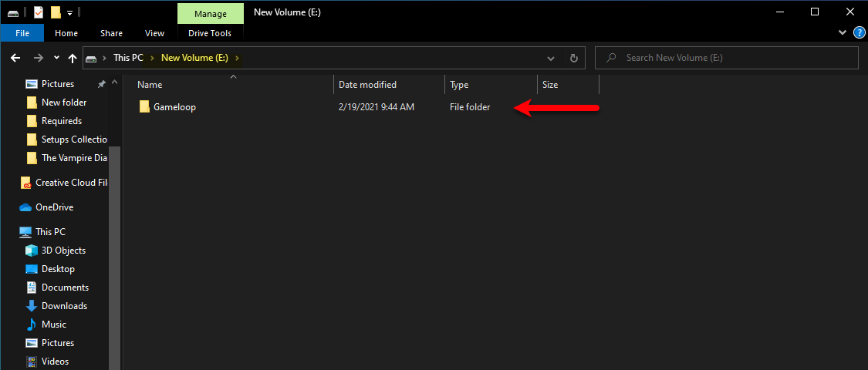Expand the chevron after This PC breadcrumb

coord(152,58)
